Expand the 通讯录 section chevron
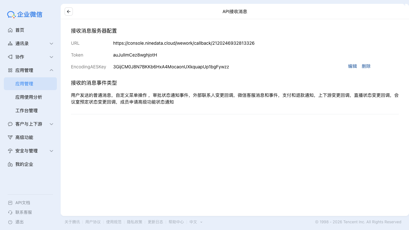Screen dimensions: 409x230 point(51,43)
